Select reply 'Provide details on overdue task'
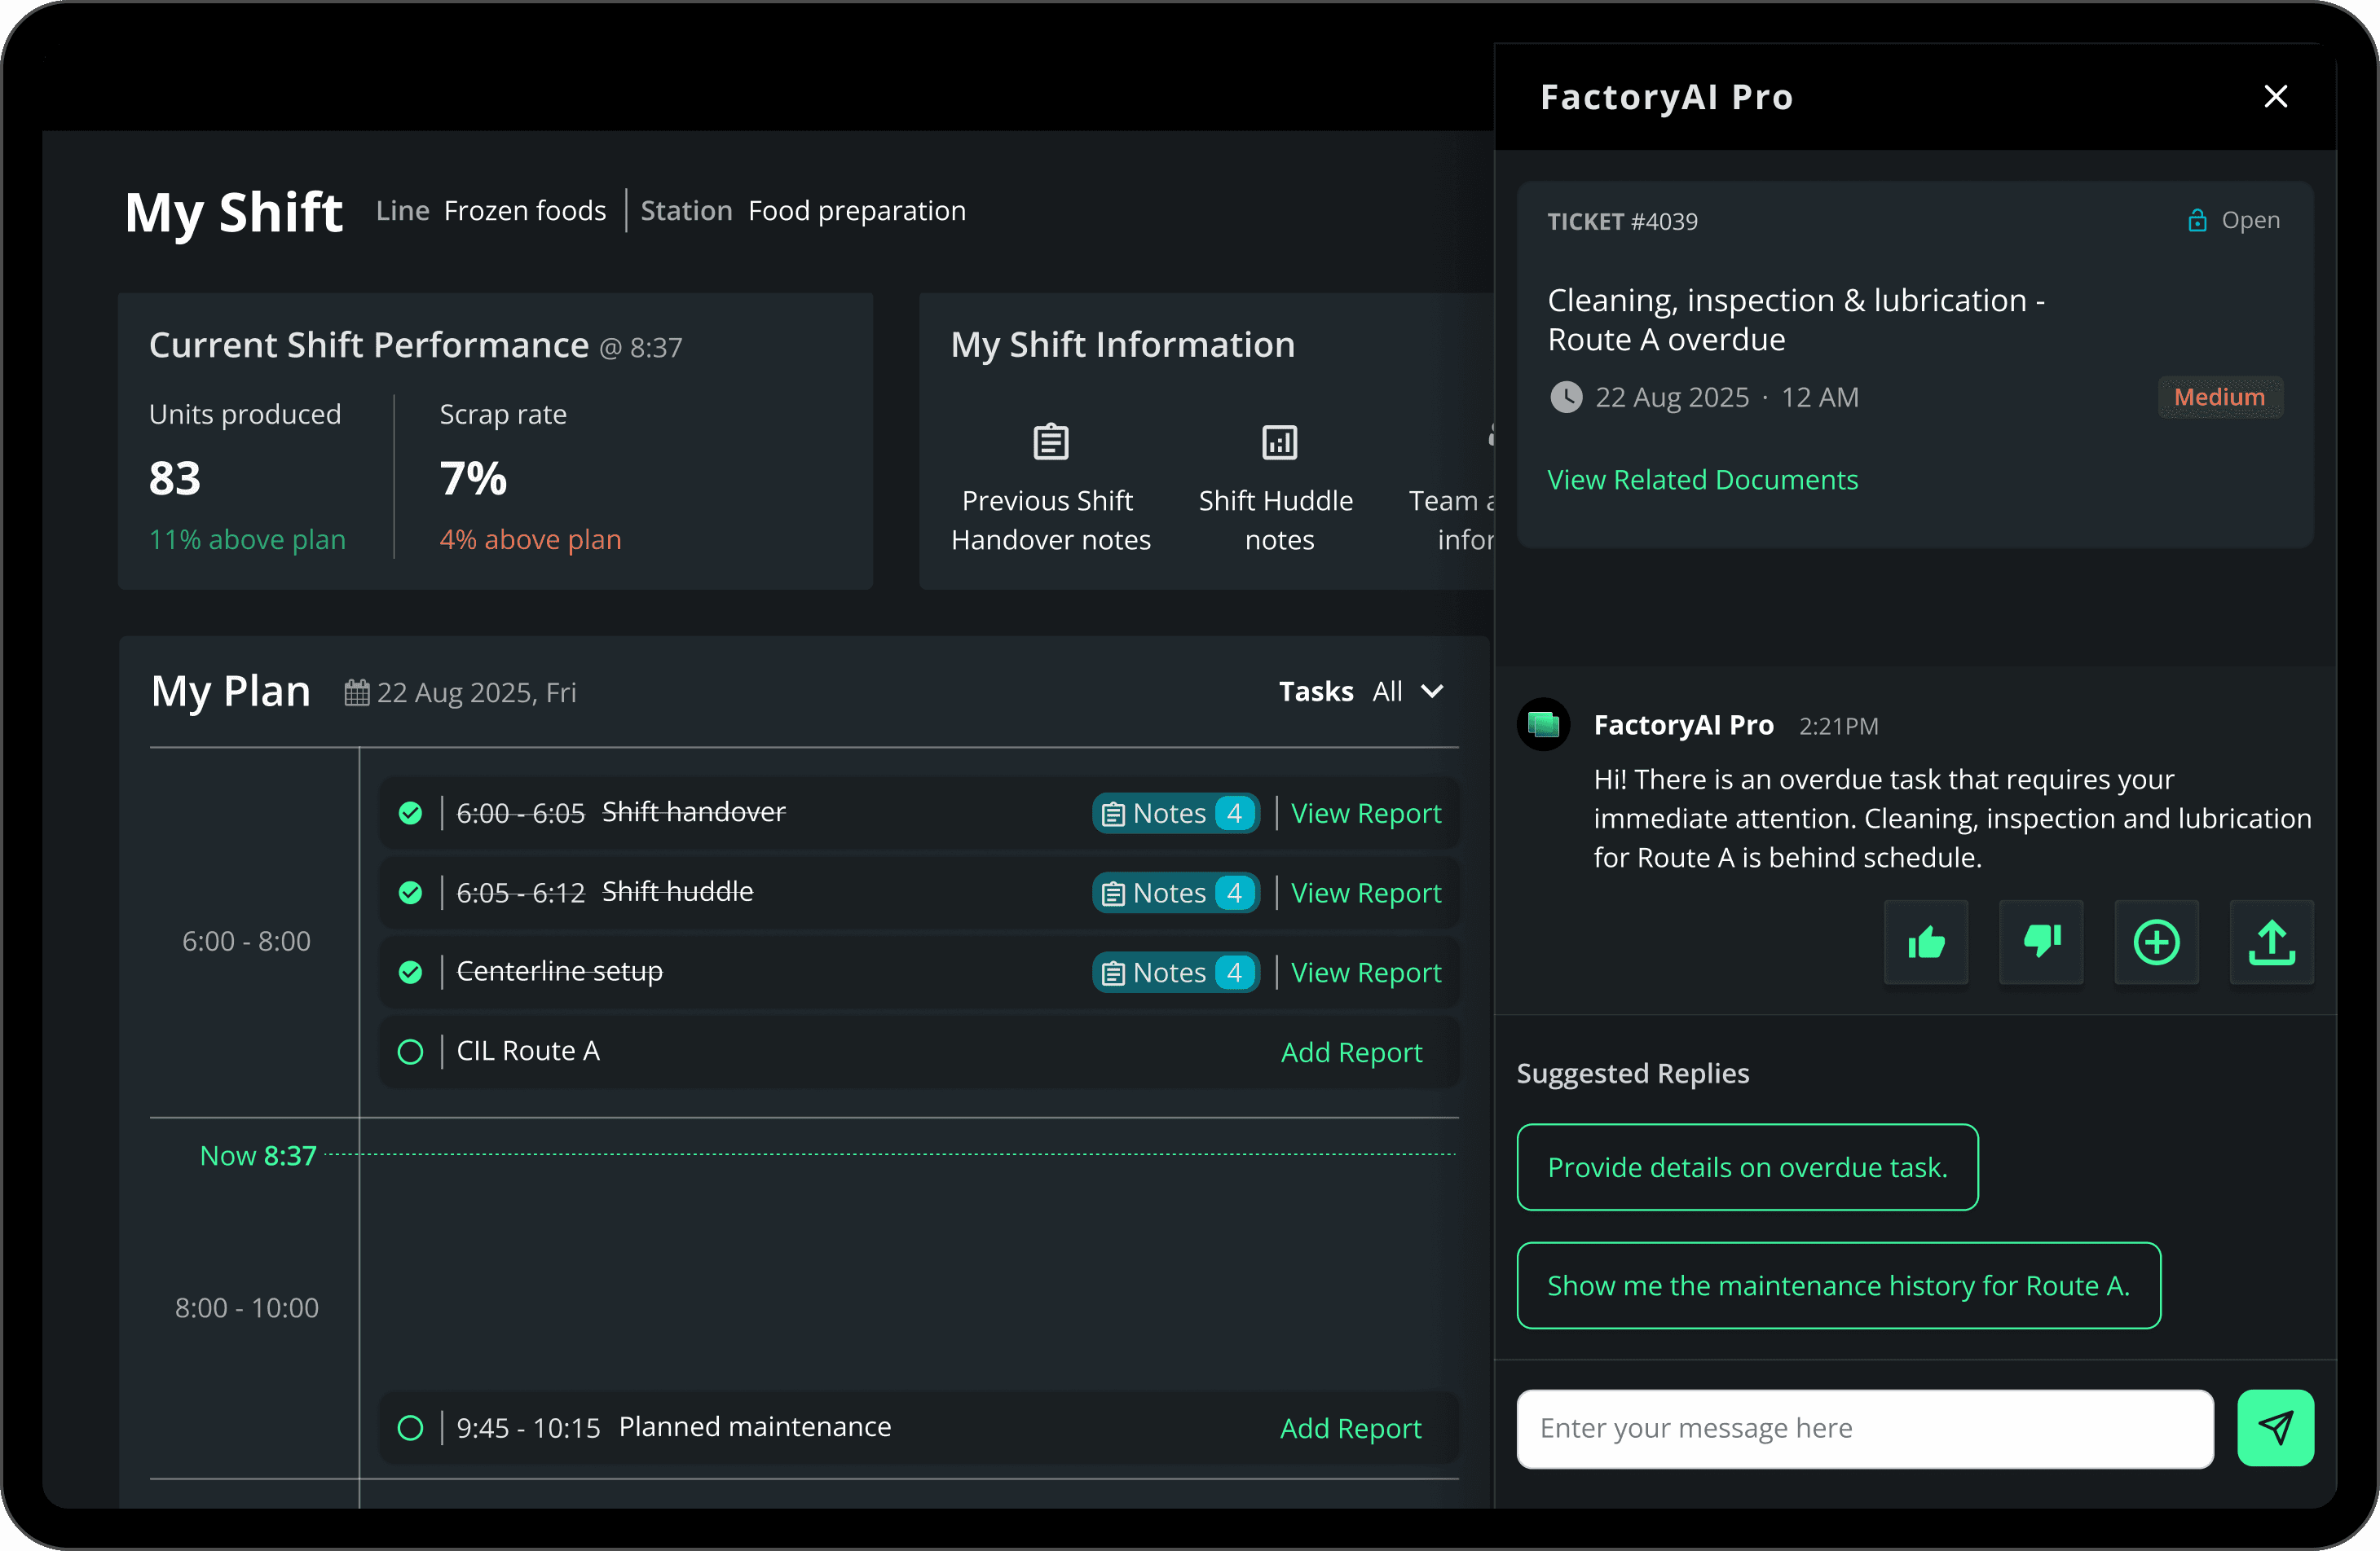Viewport: 2380px width, 1551px height. [1747, 1167]
